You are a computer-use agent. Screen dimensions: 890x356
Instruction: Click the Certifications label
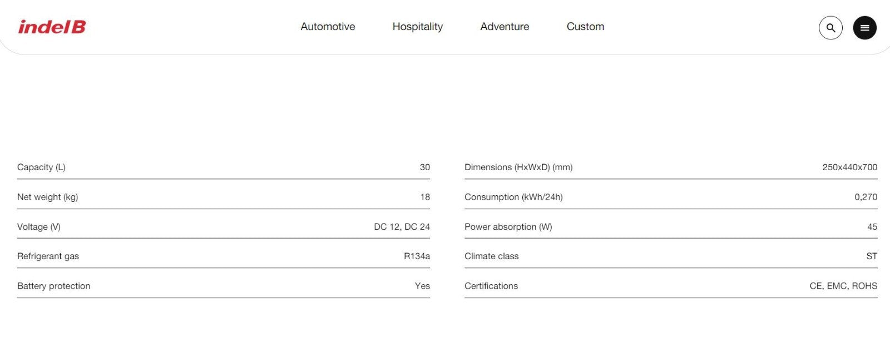(491, 286)
